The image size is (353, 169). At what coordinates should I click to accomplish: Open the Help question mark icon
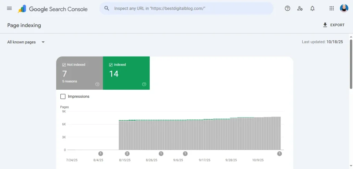click(x=288, y=9)
